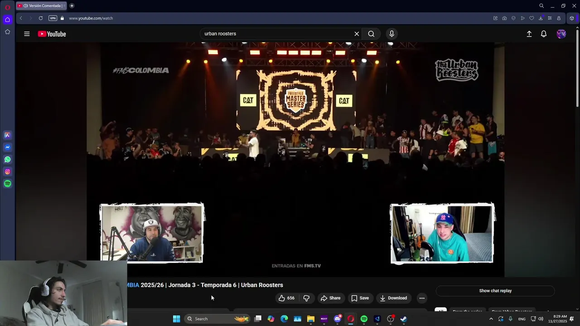
Task: Open the YouTube create upload icon
Action: click(x=529, y=34)
